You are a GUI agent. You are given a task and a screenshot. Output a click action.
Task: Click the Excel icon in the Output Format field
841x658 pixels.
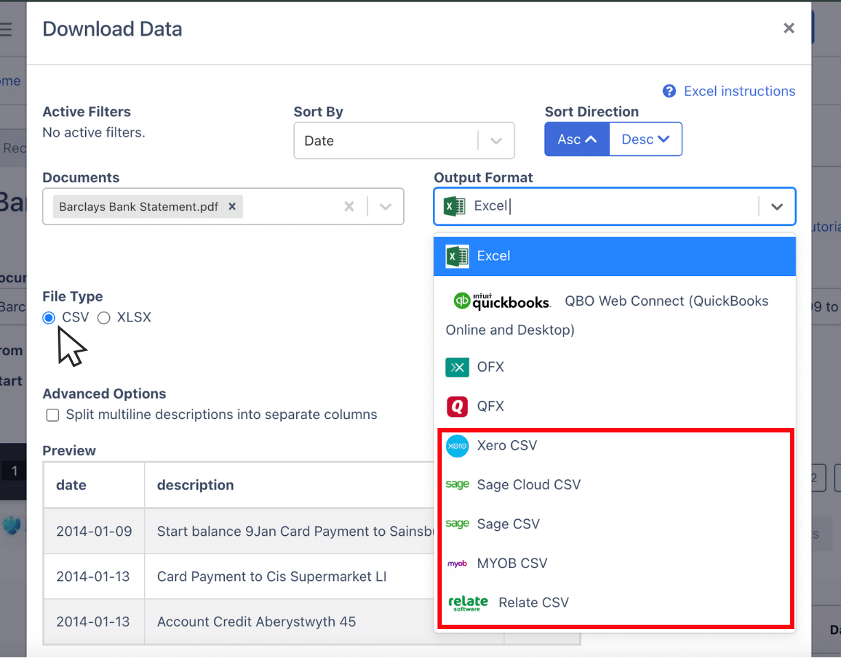(454, 206)
